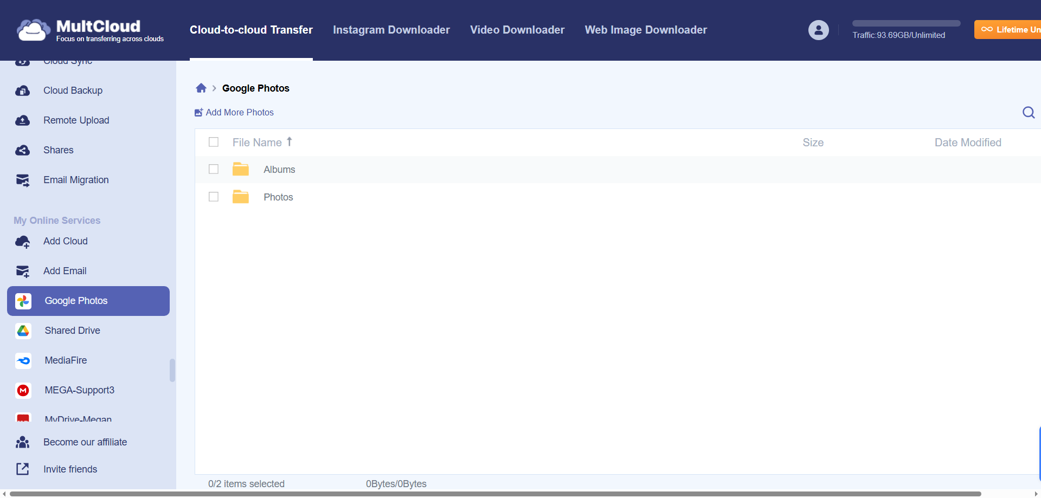
Task: Sort by File Name ascending arrow
Action: [290, 141]
